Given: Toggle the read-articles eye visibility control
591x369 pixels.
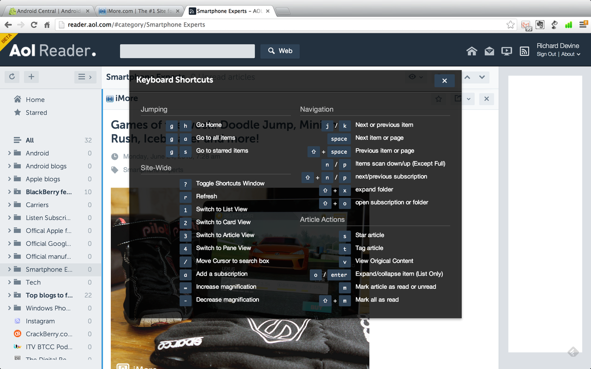Looking at the screenshot, I should [412, 77].
